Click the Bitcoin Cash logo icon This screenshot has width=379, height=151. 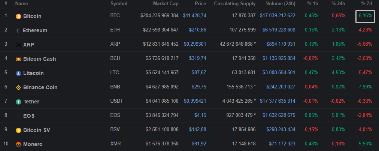[x=18, y=59]
